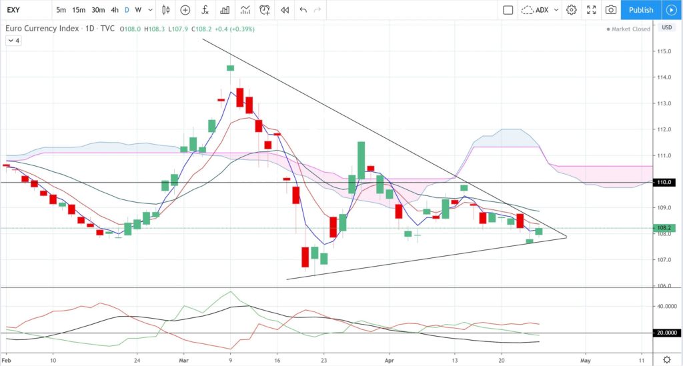Open chart settings gear in toolbar

tap(572, 9)
